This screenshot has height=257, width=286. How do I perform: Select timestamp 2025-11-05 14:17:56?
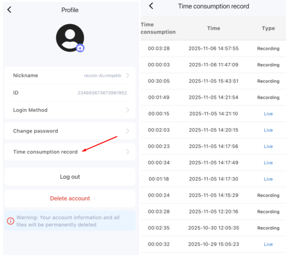(x=214, y=146)
